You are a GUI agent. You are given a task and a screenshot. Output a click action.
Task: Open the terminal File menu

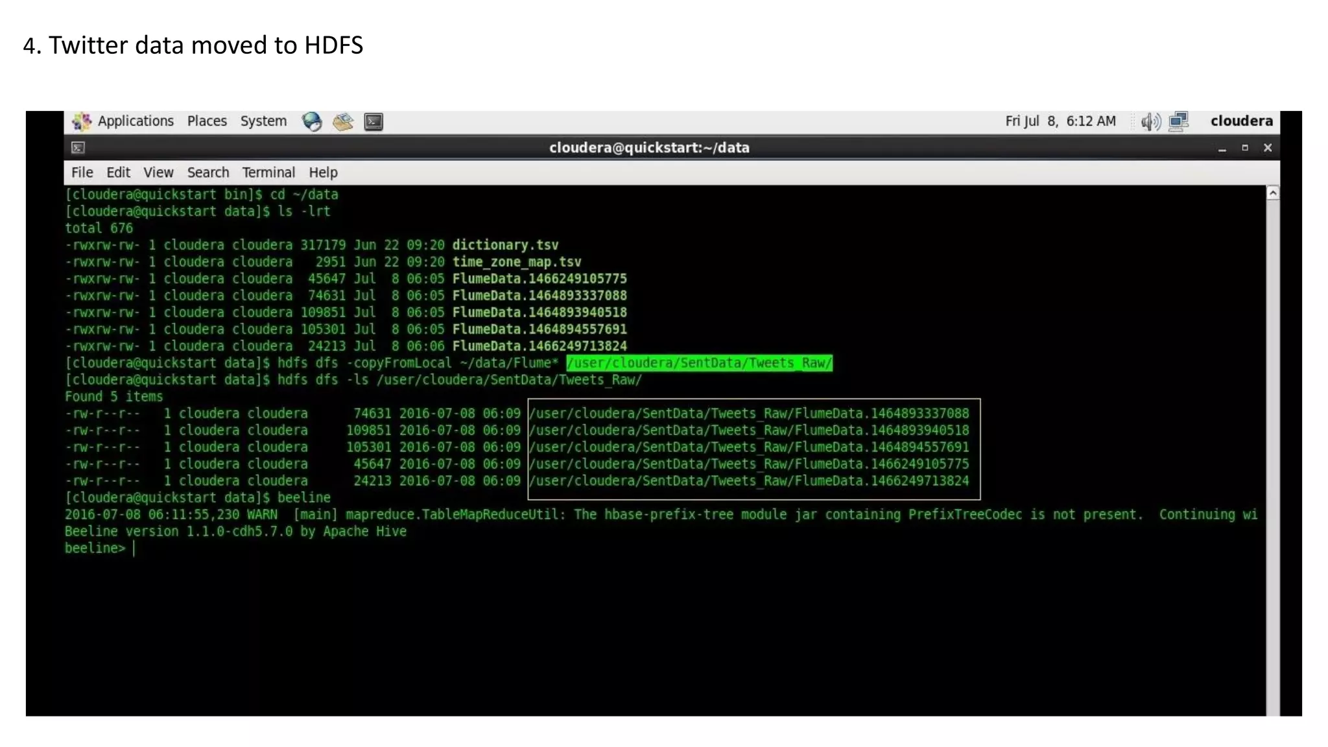(82, 172)
